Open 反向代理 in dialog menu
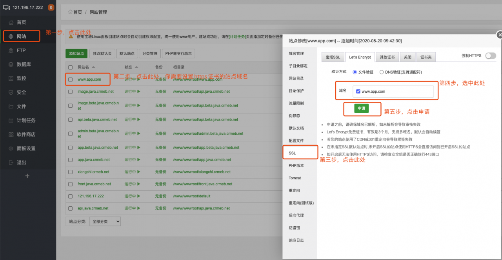502x260 pixels. (x=296, y=215)
